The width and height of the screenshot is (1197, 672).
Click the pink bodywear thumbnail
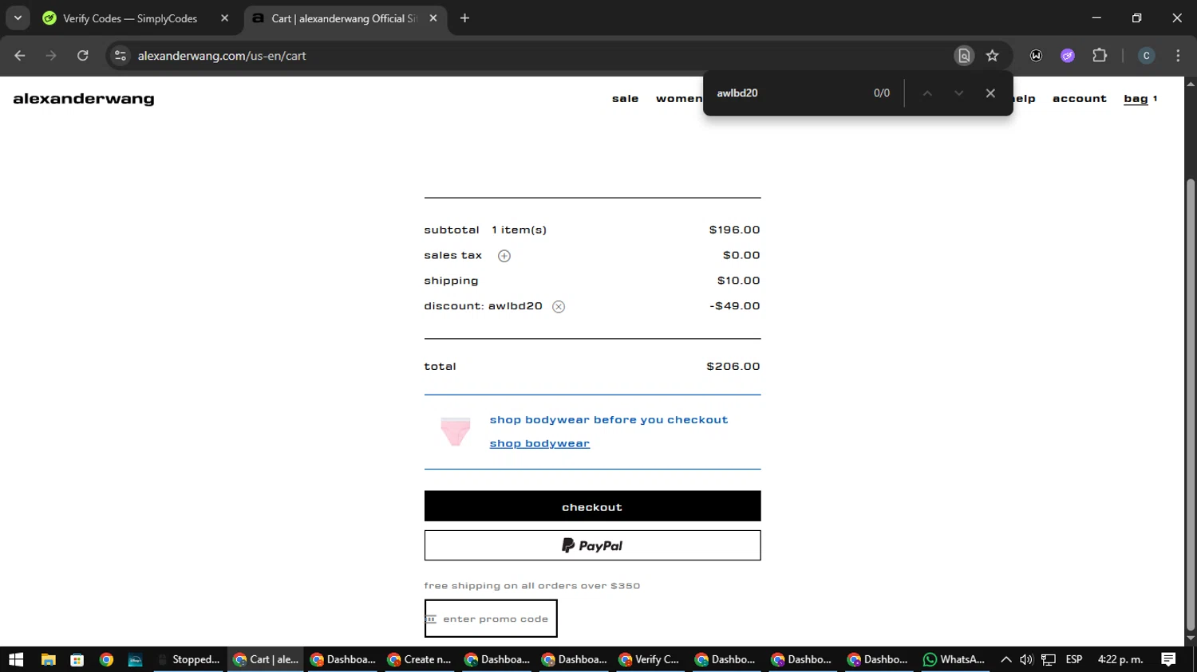coord(456,431)
